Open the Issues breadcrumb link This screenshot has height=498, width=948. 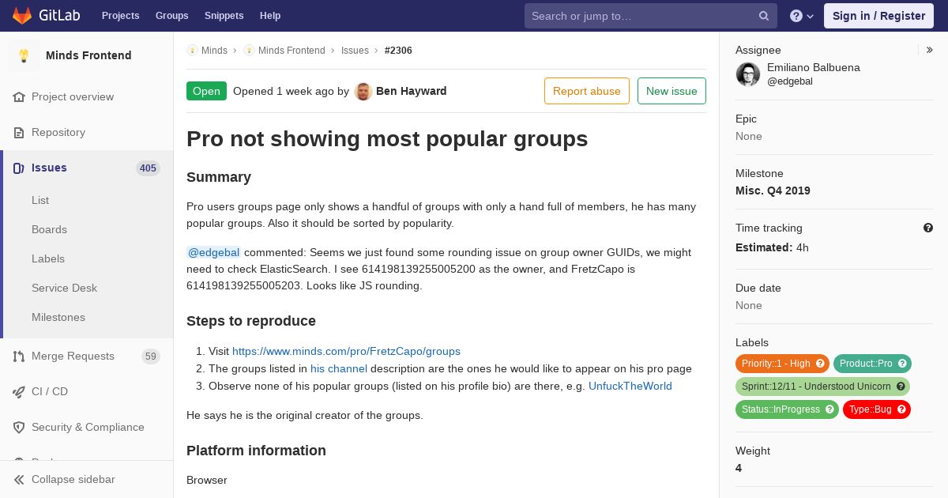355,51
